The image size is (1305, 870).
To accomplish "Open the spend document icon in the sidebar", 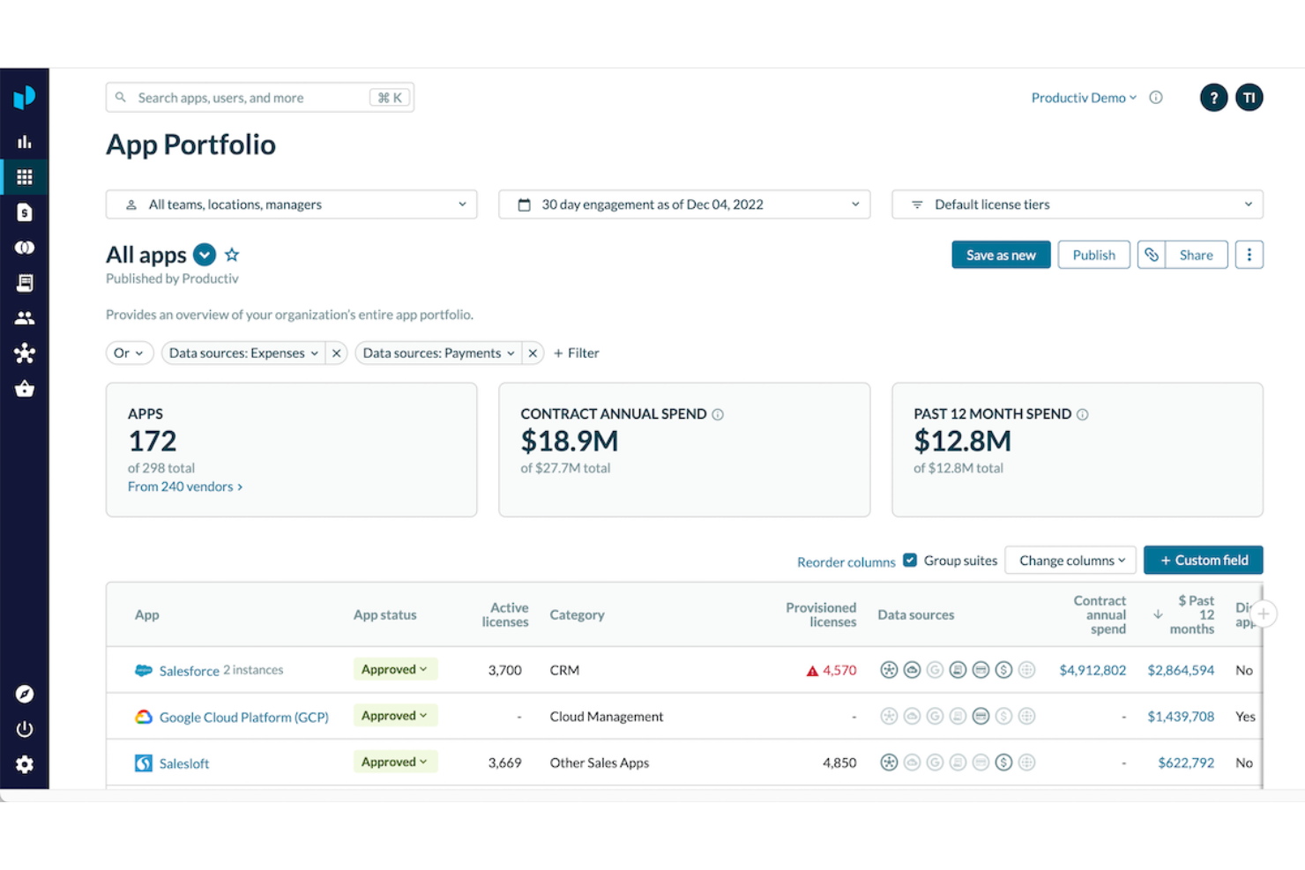I will click(x=25, y=212).
